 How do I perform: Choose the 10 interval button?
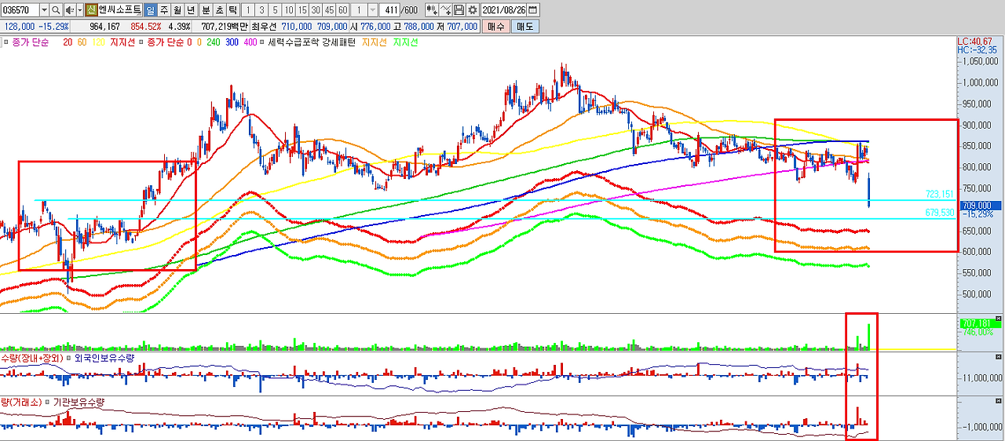[289, 10]
